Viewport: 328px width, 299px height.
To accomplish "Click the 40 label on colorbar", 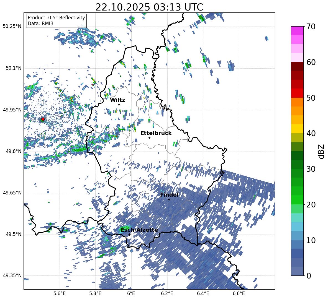I will 311,133.
